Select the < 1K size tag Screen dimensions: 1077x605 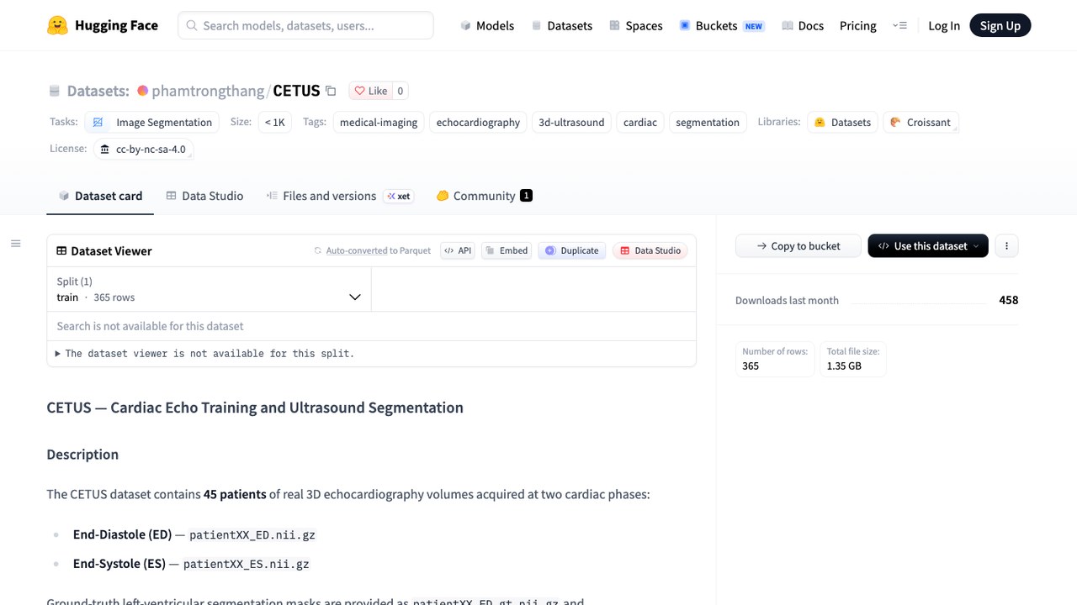275,122
